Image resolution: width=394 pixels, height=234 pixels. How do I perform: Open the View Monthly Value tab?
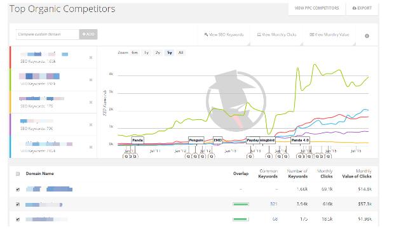(x=329, y=35)
